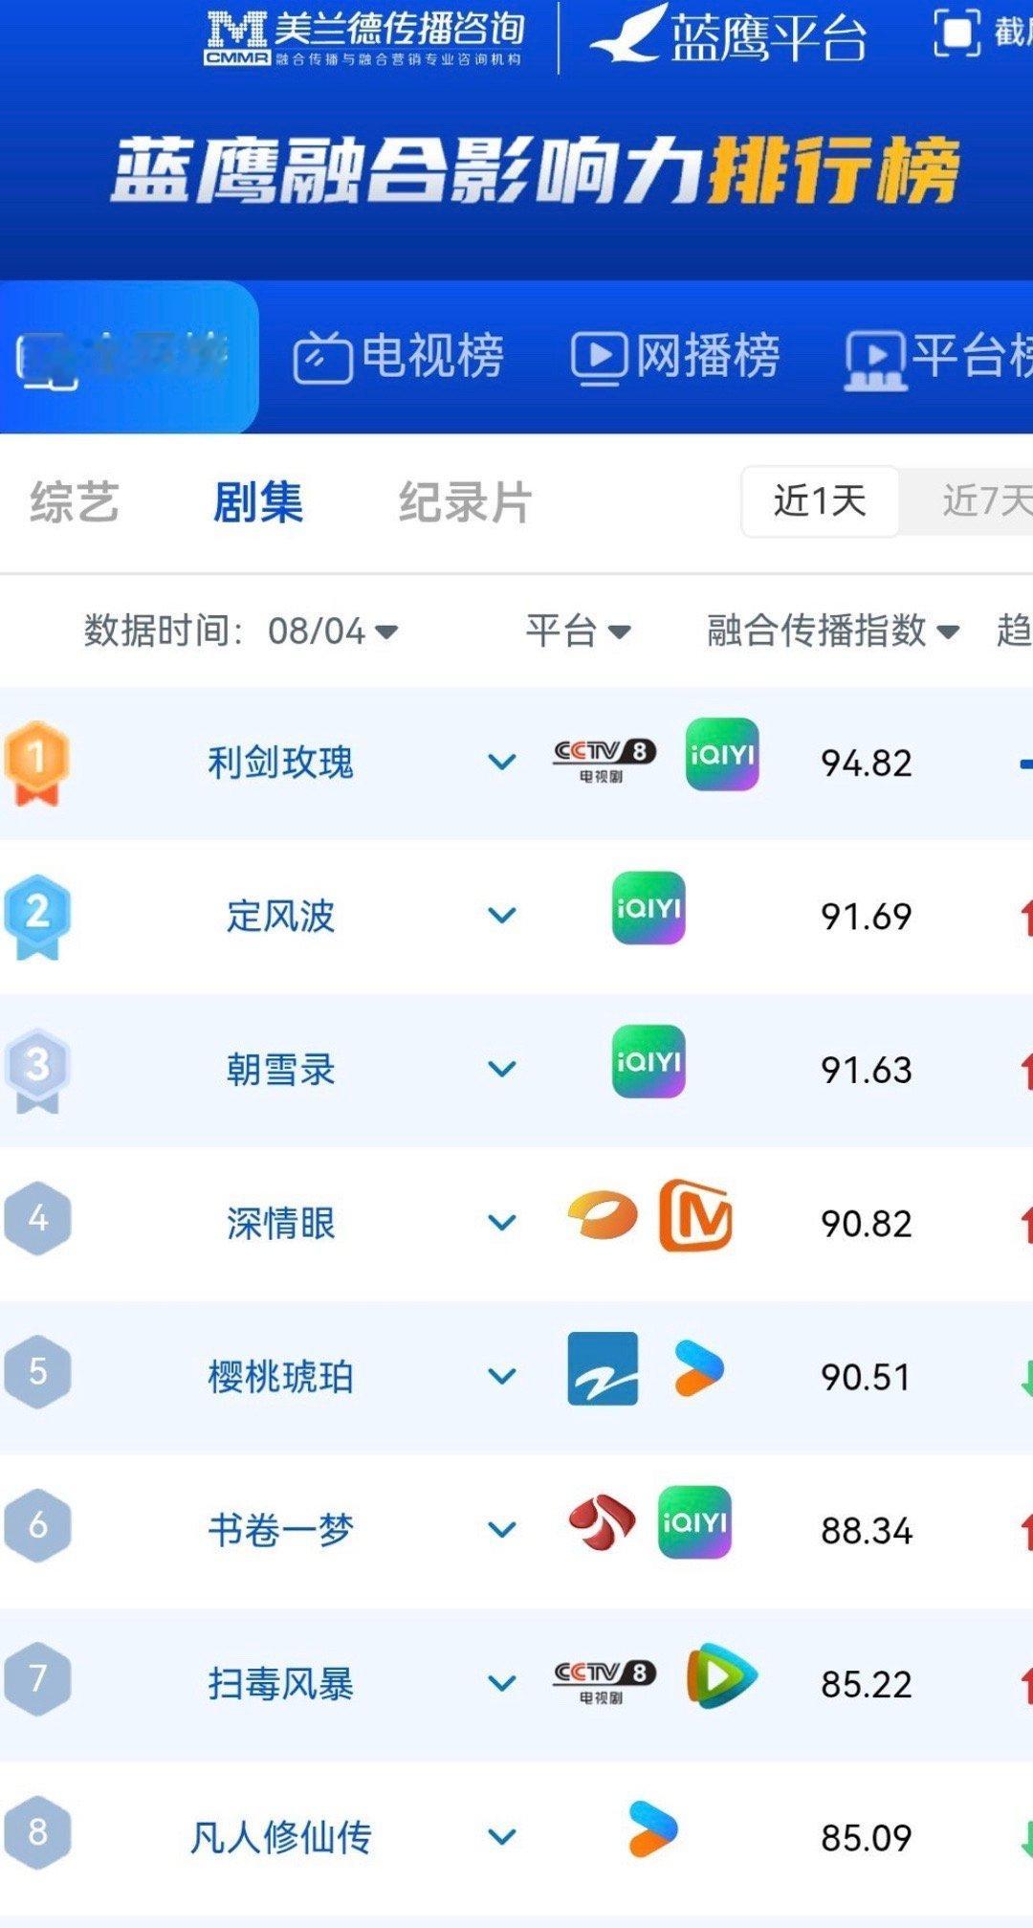Image resolution: width=1033 pixels, height=1928 pixels.
Task: Expand details chevron for 朝雪录
Action: click(502, 1069)
